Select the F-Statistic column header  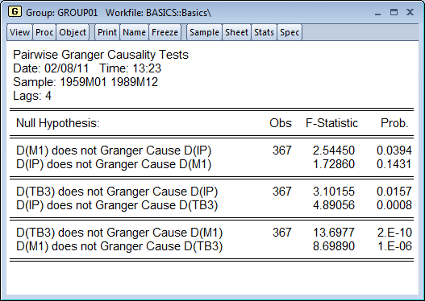(x=331, y=123)
